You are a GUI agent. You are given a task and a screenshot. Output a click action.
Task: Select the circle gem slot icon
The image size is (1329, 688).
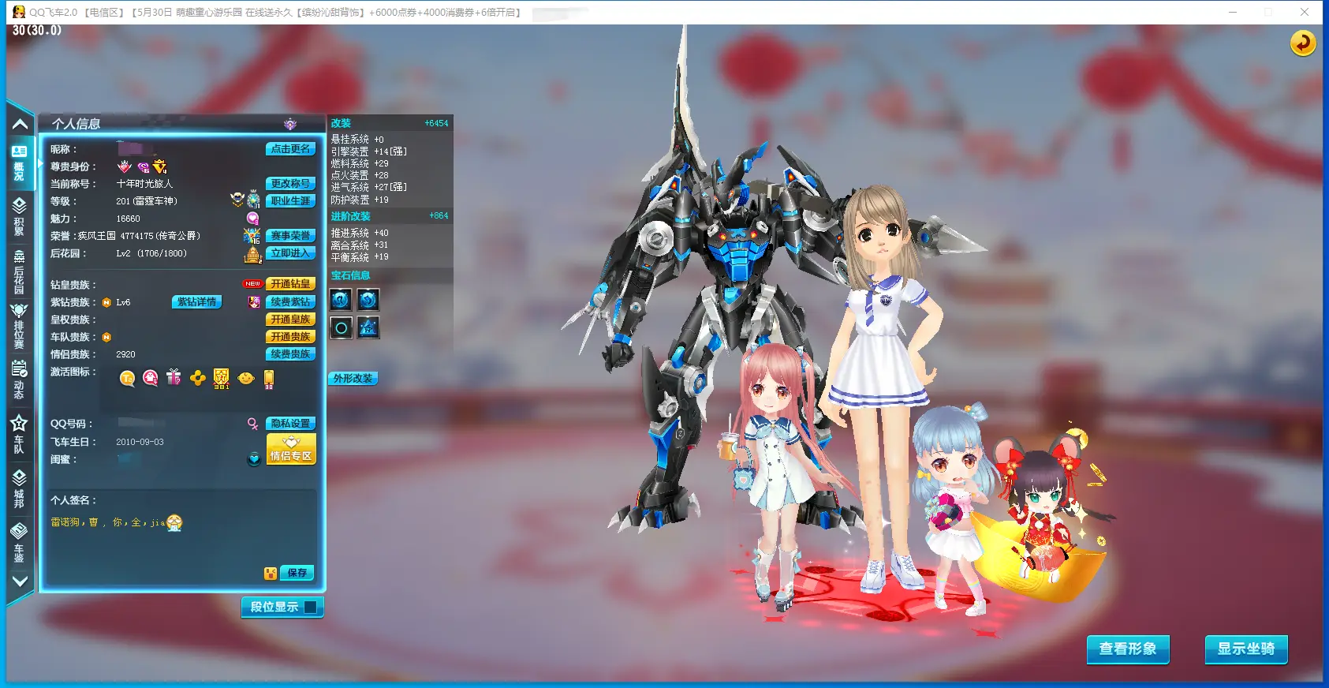tap(341, 327)
